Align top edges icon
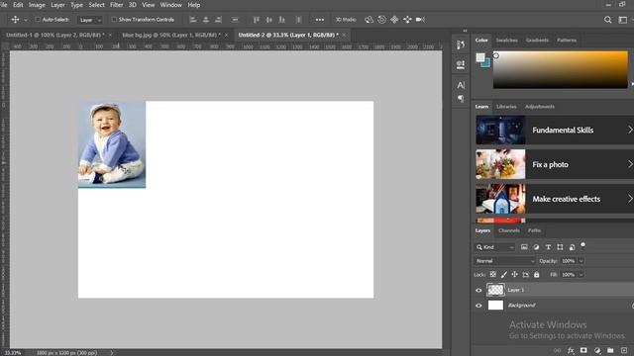The image size is (634, 356). click(256, 20)
